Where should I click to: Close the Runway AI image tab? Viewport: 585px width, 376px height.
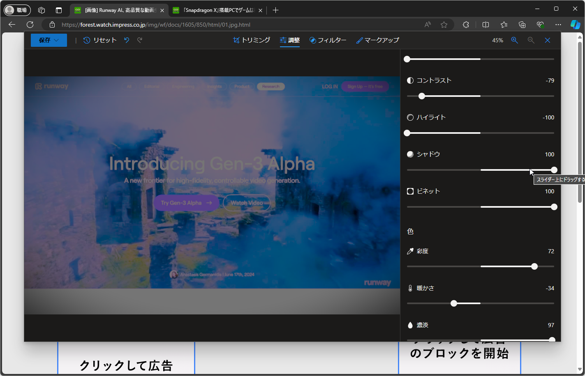point(162,10)
